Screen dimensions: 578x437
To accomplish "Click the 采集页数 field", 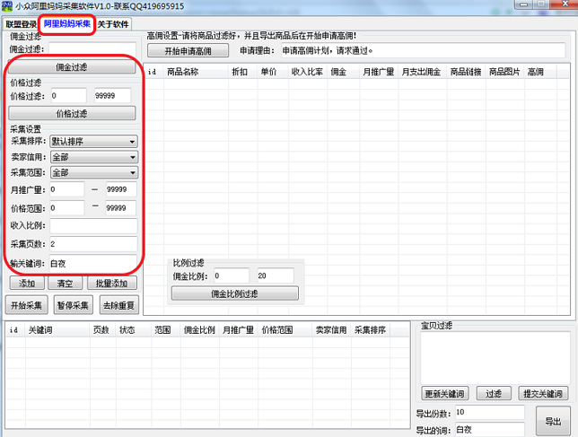I will tap(93, 244).
